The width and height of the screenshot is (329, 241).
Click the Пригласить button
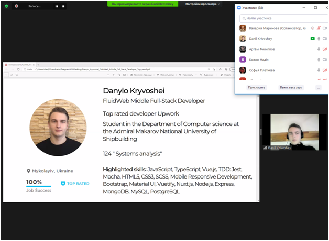[x=257, y=87]
